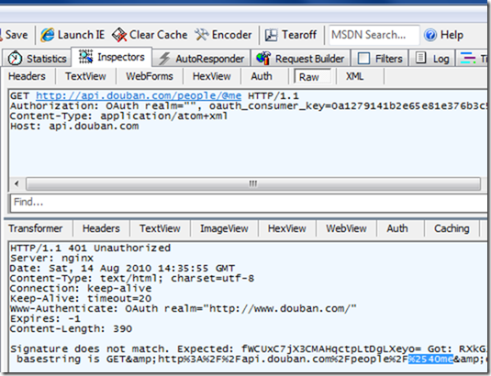Open the Statistics tab

coord(38,58)
